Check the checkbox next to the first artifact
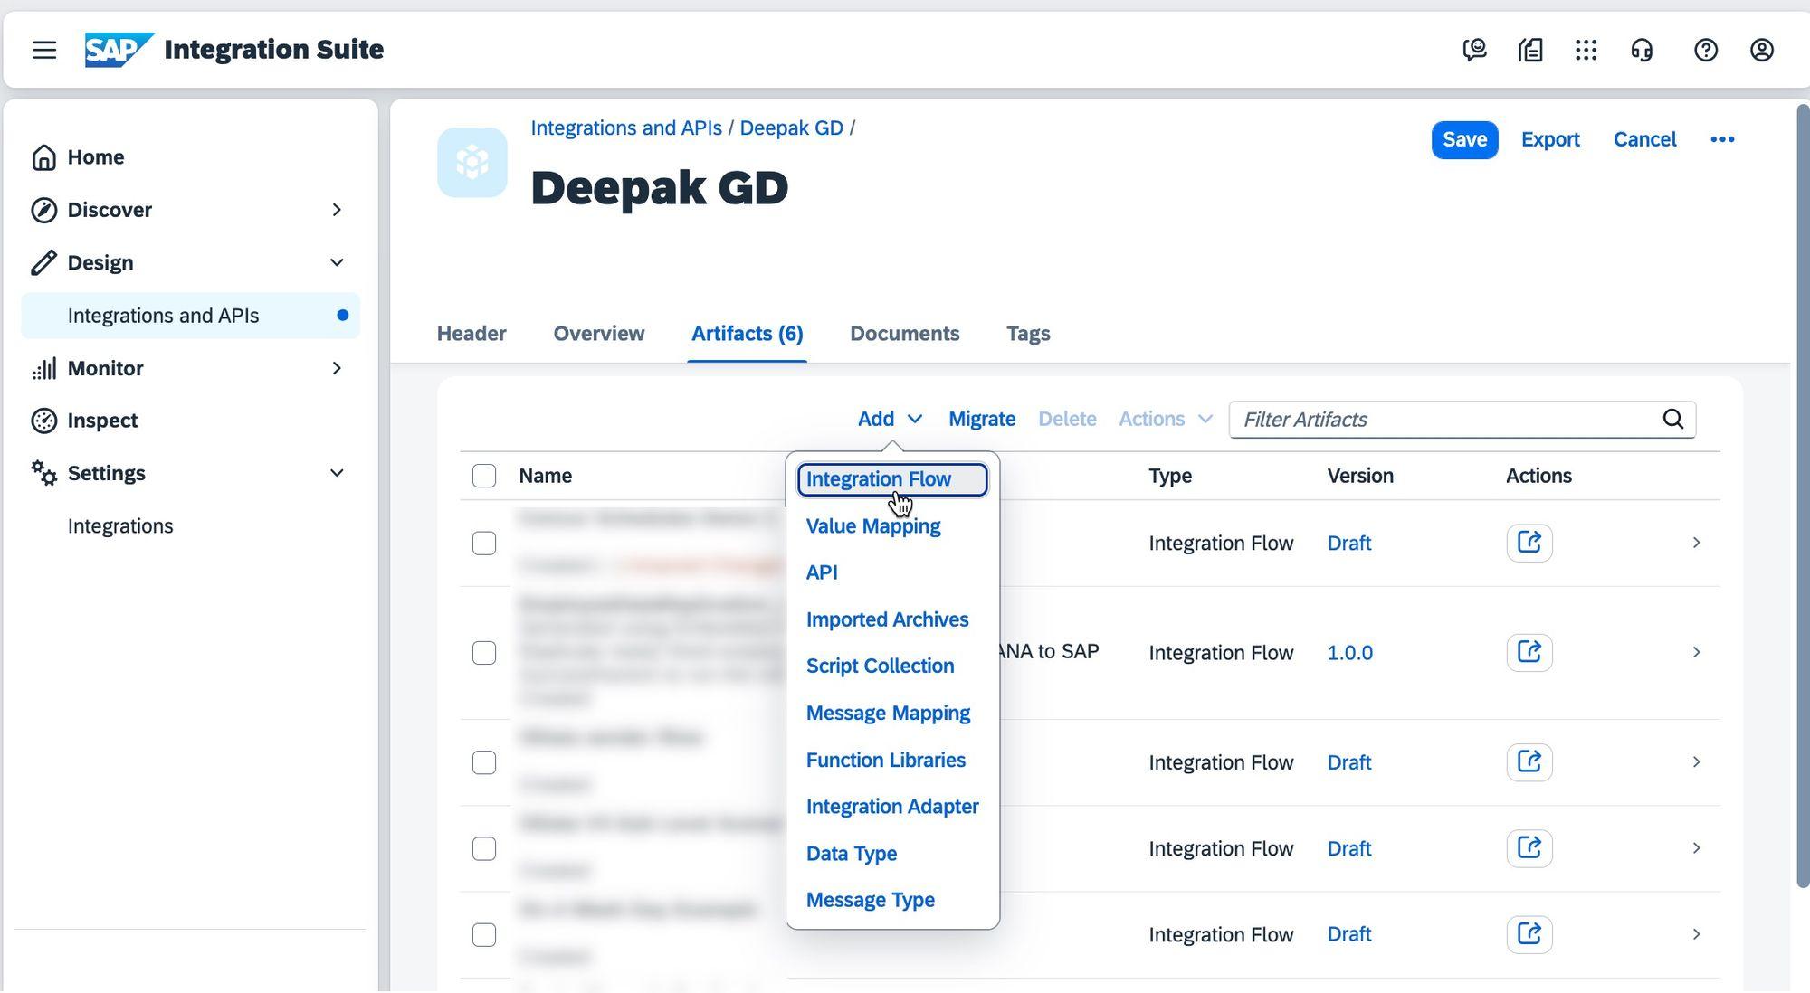Image resolution: width=1810 pixels, height=993 pixels. click(483, 543)
